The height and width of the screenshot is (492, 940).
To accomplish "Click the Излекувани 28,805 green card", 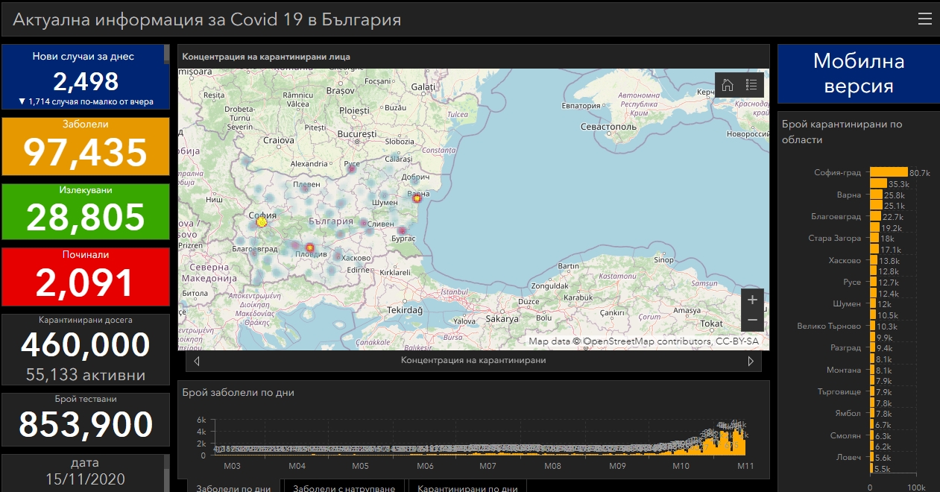I will pyautogui.click(x=85, y=210).
